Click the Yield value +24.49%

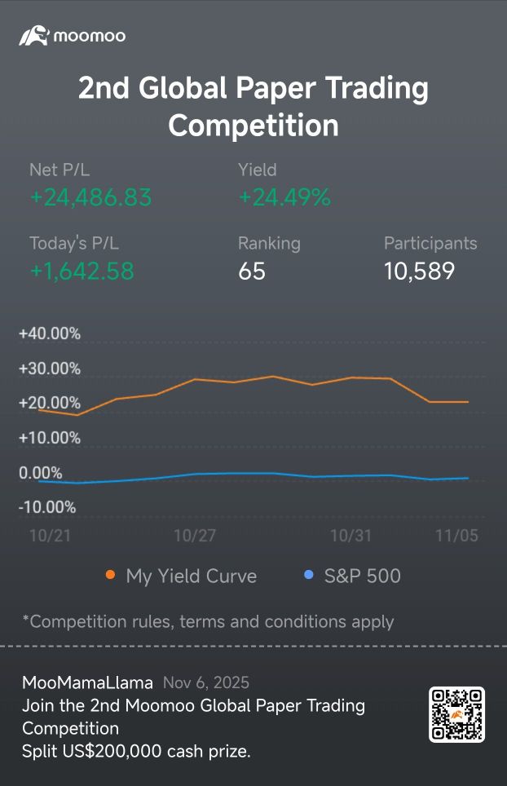(284, 198)
